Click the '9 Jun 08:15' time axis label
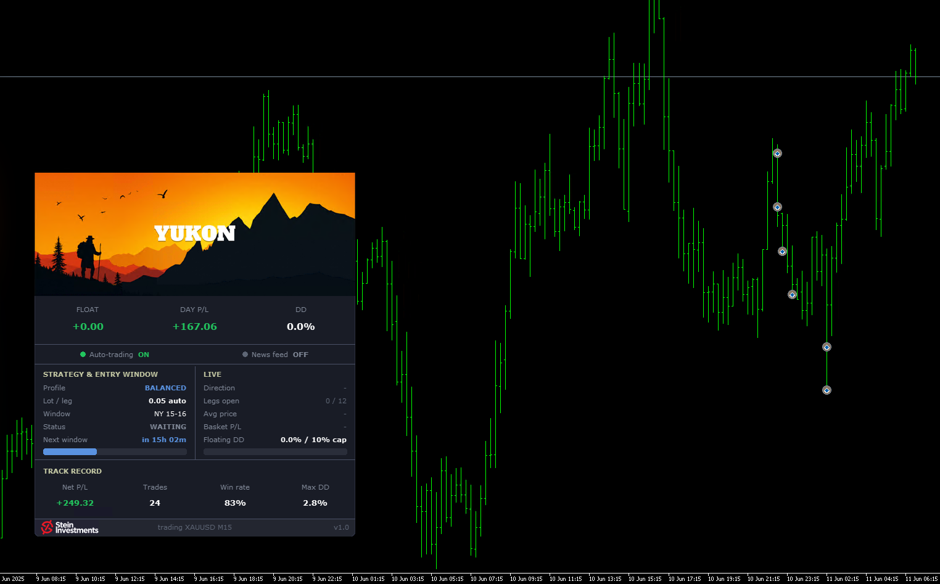This screenshot has width=940, height=584. point(51,579)
